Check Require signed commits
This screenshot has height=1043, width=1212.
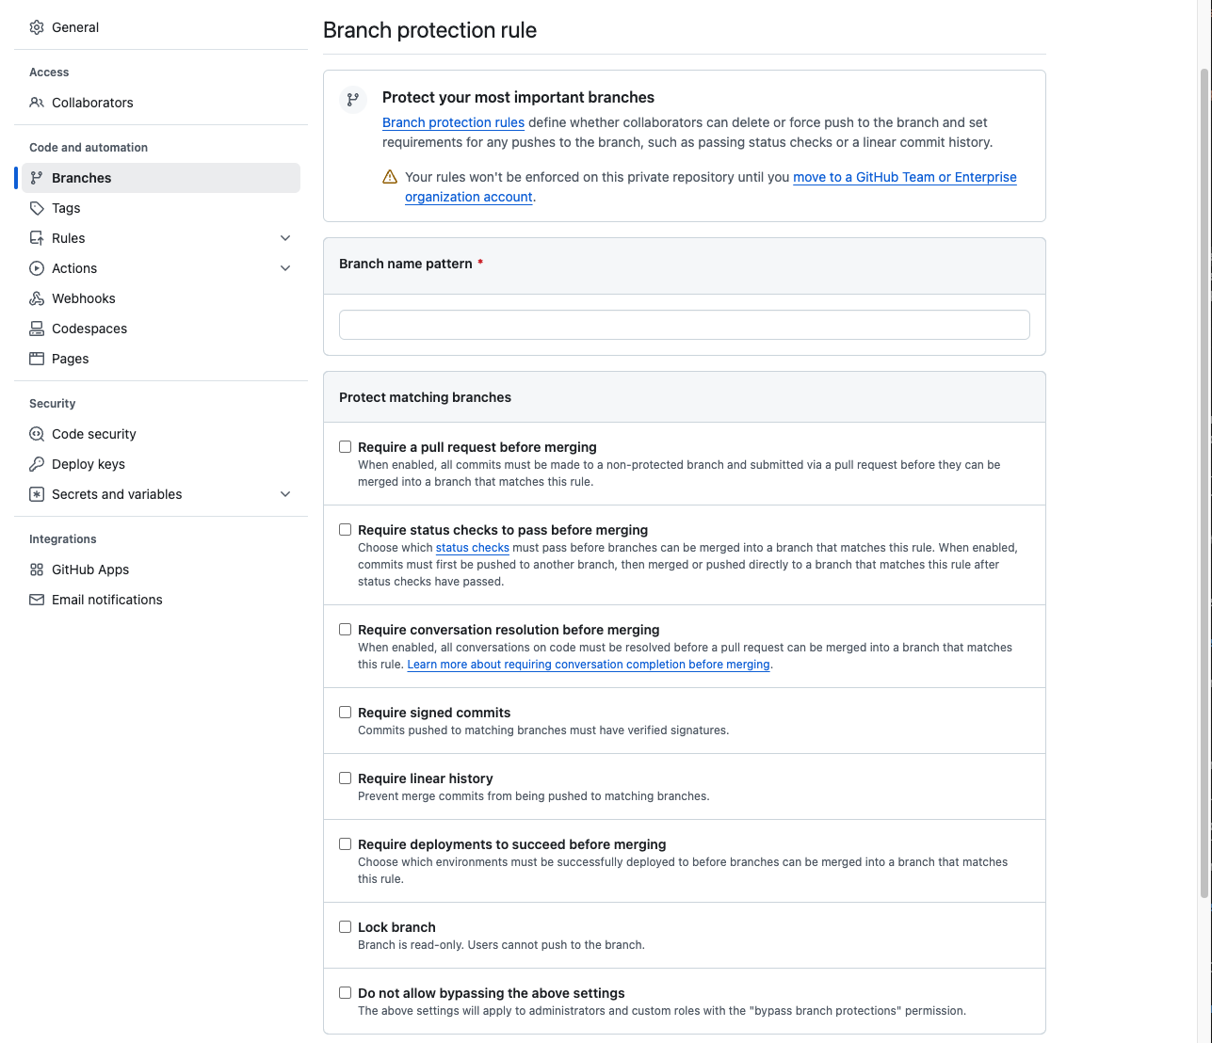[345, 712]
